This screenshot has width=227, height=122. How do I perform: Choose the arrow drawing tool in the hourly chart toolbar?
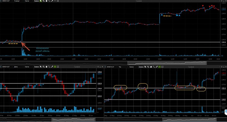coord(157,67)
